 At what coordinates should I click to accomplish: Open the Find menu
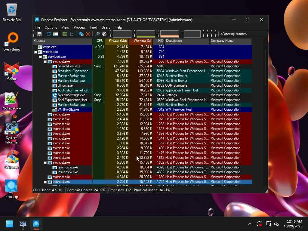coord(94,27)
